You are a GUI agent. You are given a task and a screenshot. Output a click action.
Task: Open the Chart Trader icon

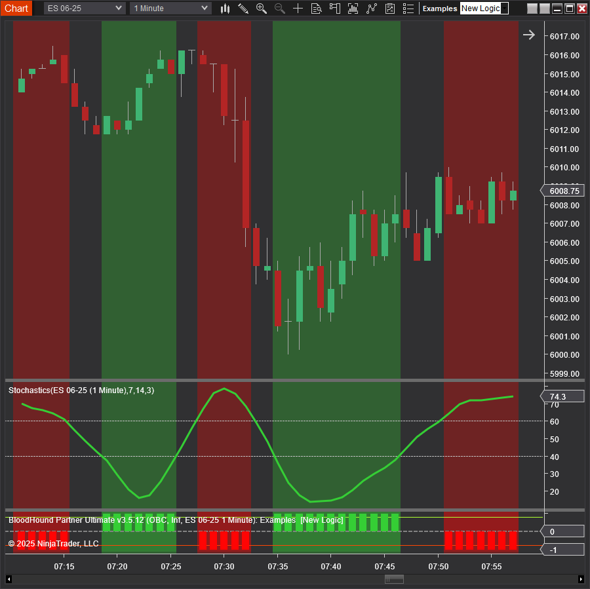335,9
